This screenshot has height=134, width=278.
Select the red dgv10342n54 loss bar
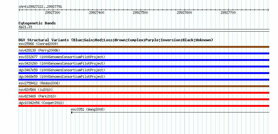point(144,106)
